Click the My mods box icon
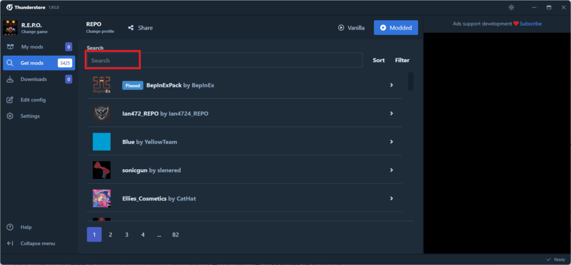Viewport: 571px width, 265px height. [10, 47]
